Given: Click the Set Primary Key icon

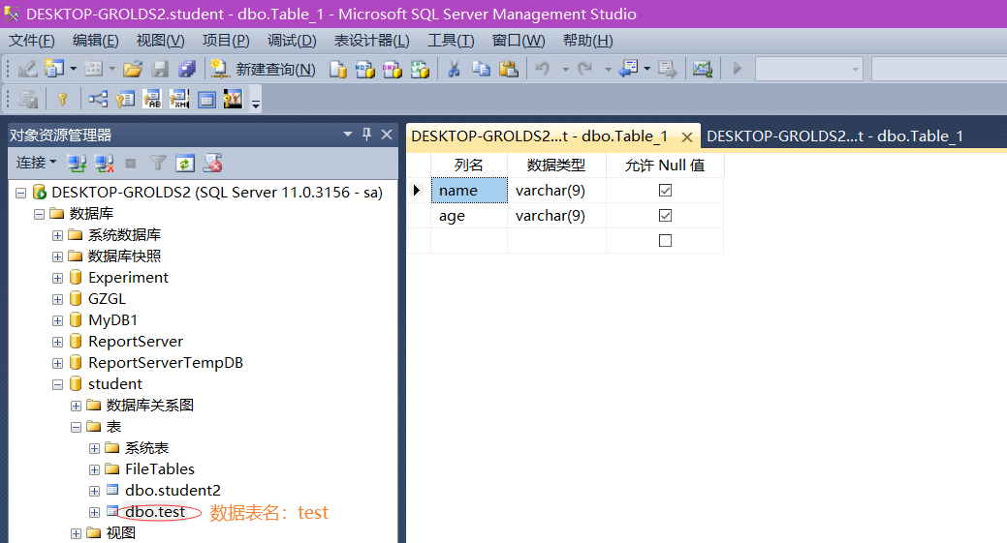Looking at the screenshot, I should point(62,100).
